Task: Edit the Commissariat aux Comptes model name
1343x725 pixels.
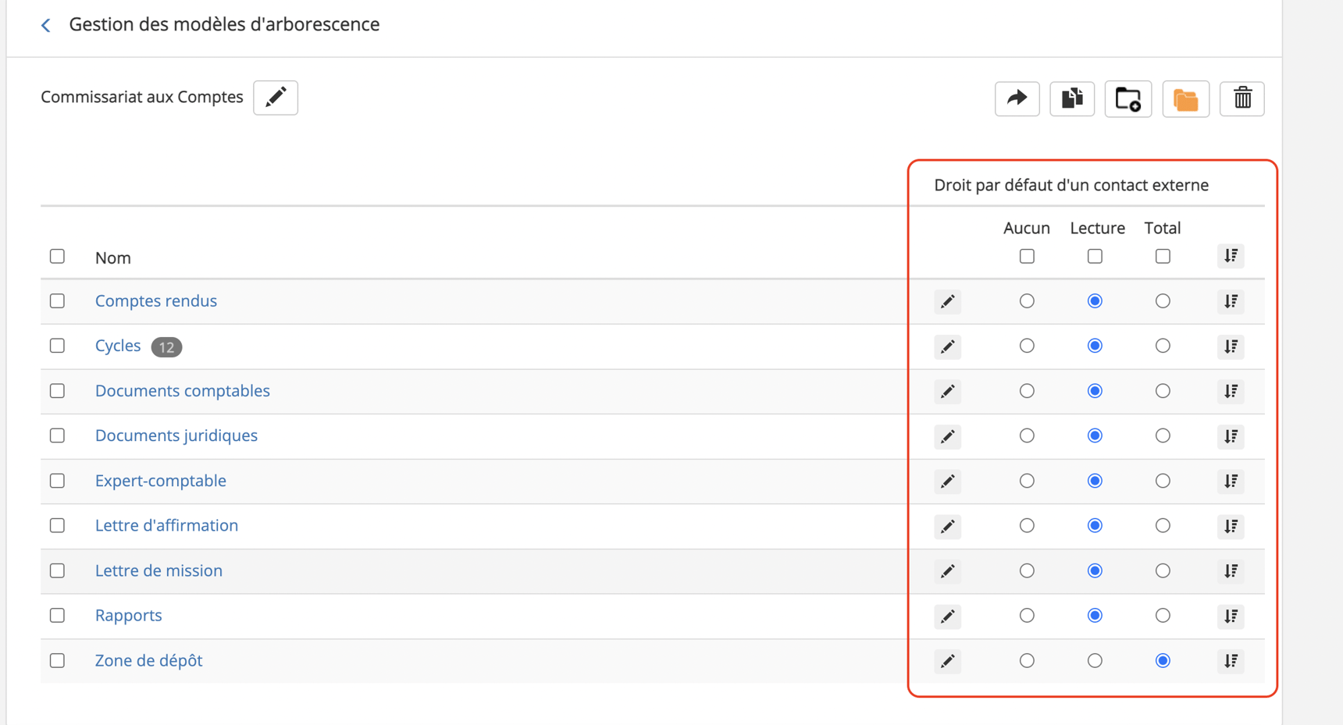Action: click(276, 98)
